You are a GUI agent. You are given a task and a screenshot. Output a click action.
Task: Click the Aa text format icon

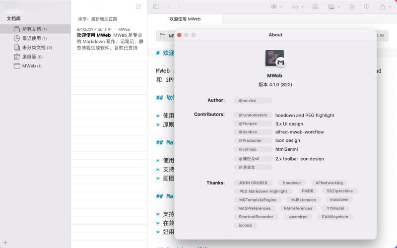coord(295,7)
